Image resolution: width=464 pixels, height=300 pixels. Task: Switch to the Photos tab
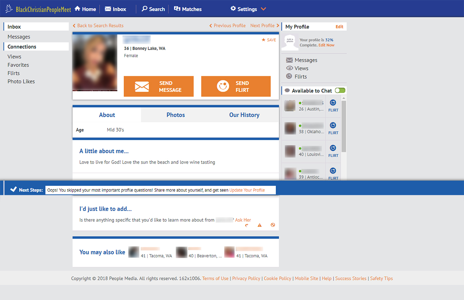click(175, 115)
